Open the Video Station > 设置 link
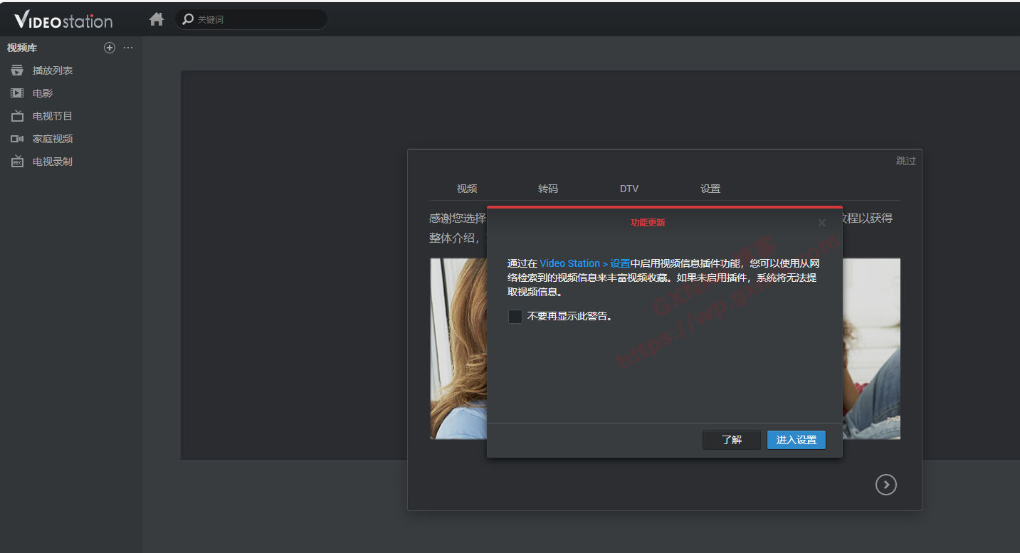The image size is (1020, 553). point(584,263)
